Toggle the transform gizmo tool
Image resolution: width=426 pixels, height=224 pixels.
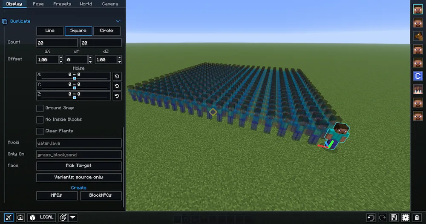9,217
